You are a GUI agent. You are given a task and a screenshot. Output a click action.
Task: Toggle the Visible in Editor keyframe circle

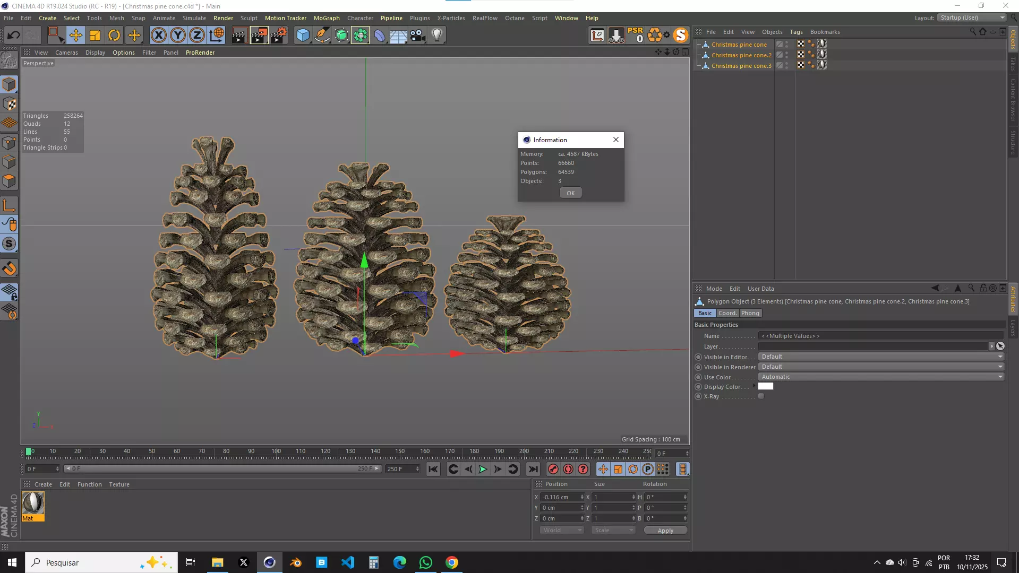coord(698,357)
